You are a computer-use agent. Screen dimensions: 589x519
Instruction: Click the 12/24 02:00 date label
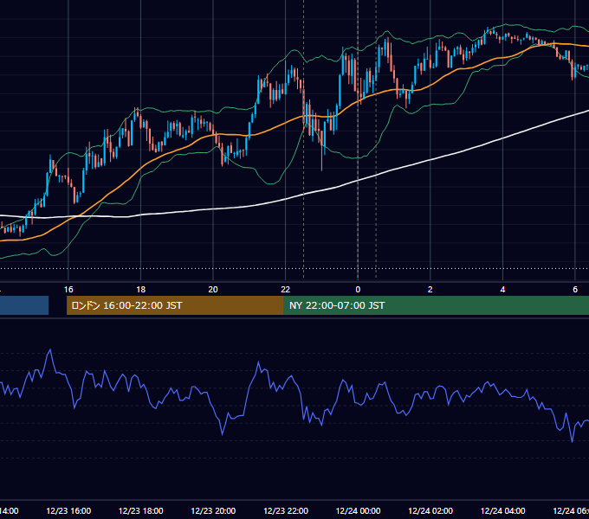click(430, 510)
